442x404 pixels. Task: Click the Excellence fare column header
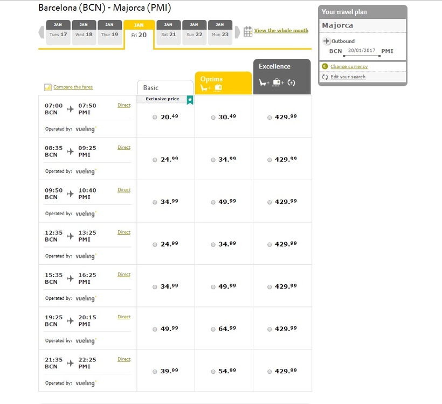(282, 76)
